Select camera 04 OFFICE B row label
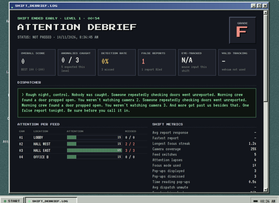Viewport: 279px width, 203px height. pyautogui.click(x=41, y=157)
